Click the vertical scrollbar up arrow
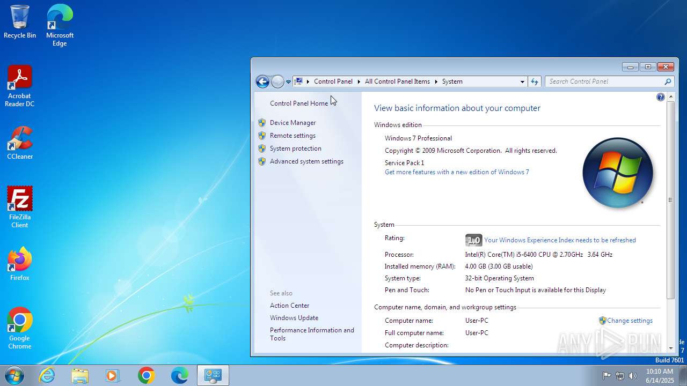The height and width of the screenshot is (386, 687). [670, 97]
